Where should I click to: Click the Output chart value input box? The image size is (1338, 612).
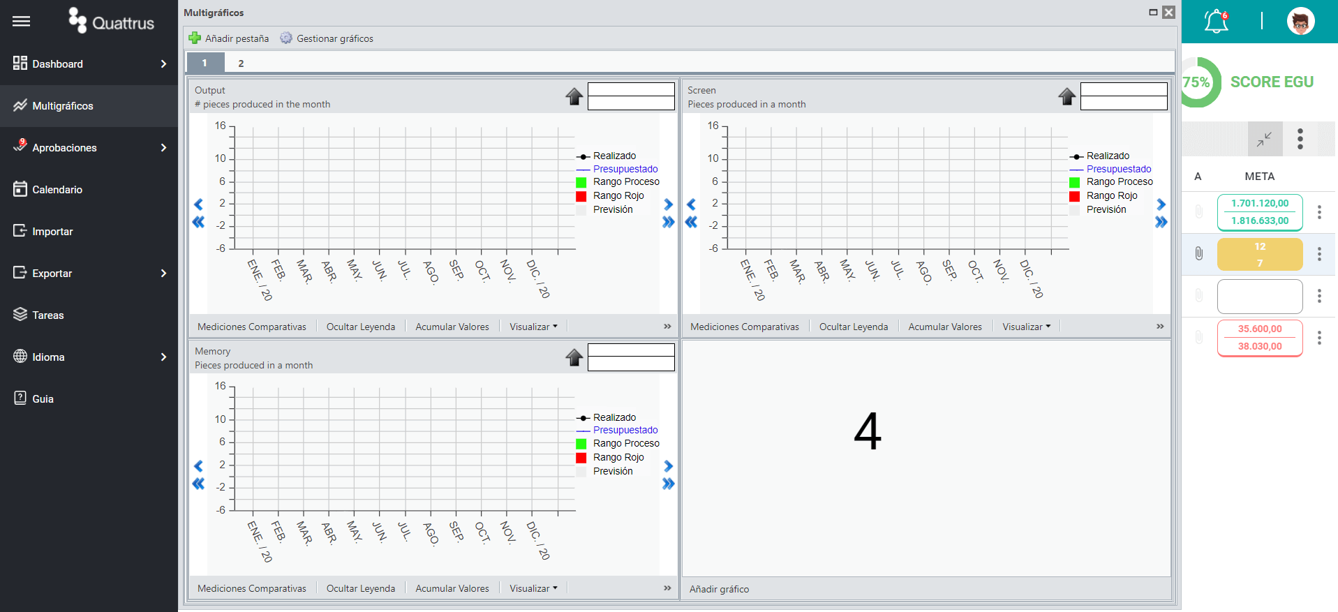click(x=631, y=96)
